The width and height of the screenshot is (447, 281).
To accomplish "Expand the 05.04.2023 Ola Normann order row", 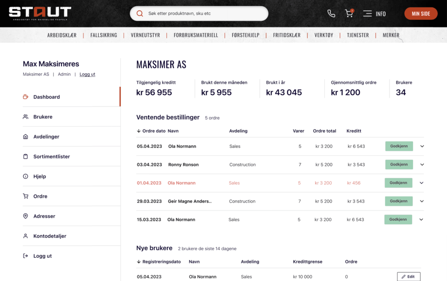I will (x=422, y=146).
